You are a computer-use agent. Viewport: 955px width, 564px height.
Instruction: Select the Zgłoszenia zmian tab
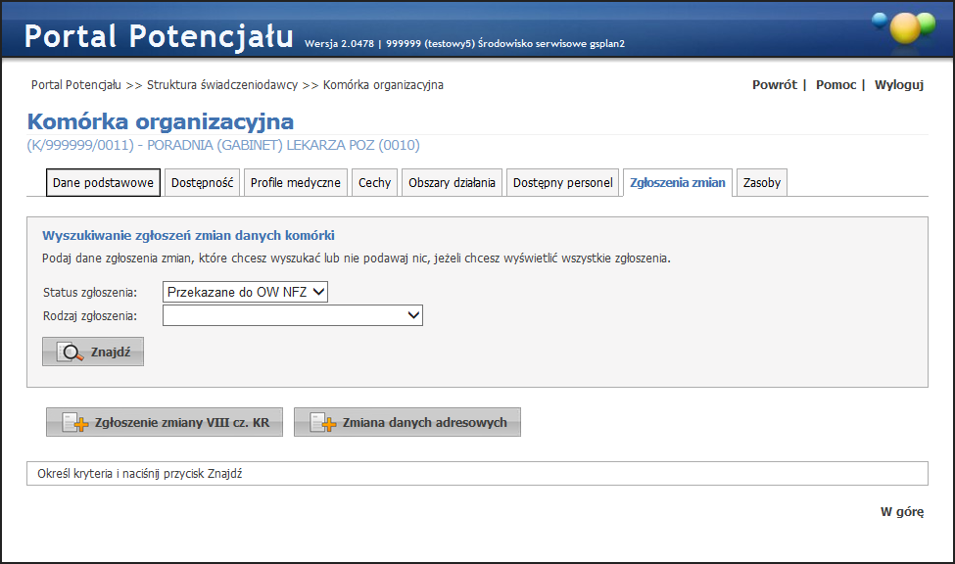(678, 183)
